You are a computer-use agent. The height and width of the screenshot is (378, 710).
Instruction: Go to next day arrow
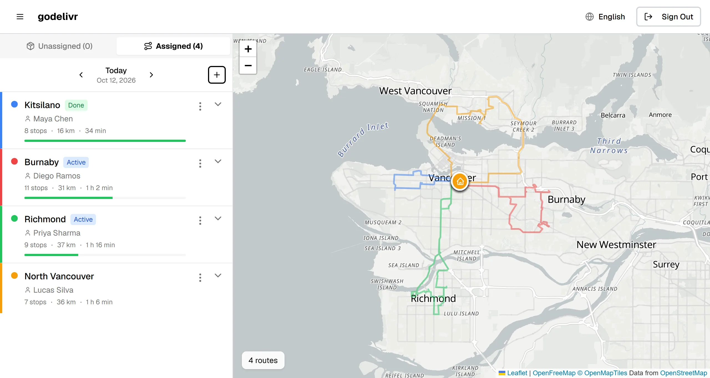[x=151, y=75]
